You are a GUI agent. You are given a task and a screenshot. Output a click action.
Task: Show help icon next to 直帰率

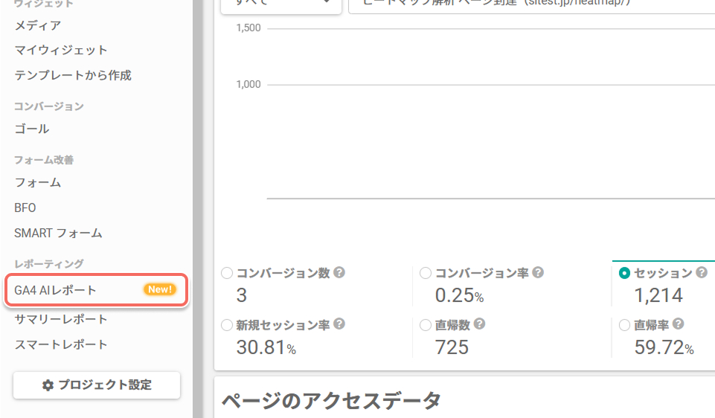[x=678, y=324]
